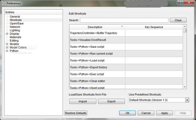Image resolution: width=196 pixels, height=120 pixels.
Task: Select the Lighting entry
Action: click(x=15, y=30)
